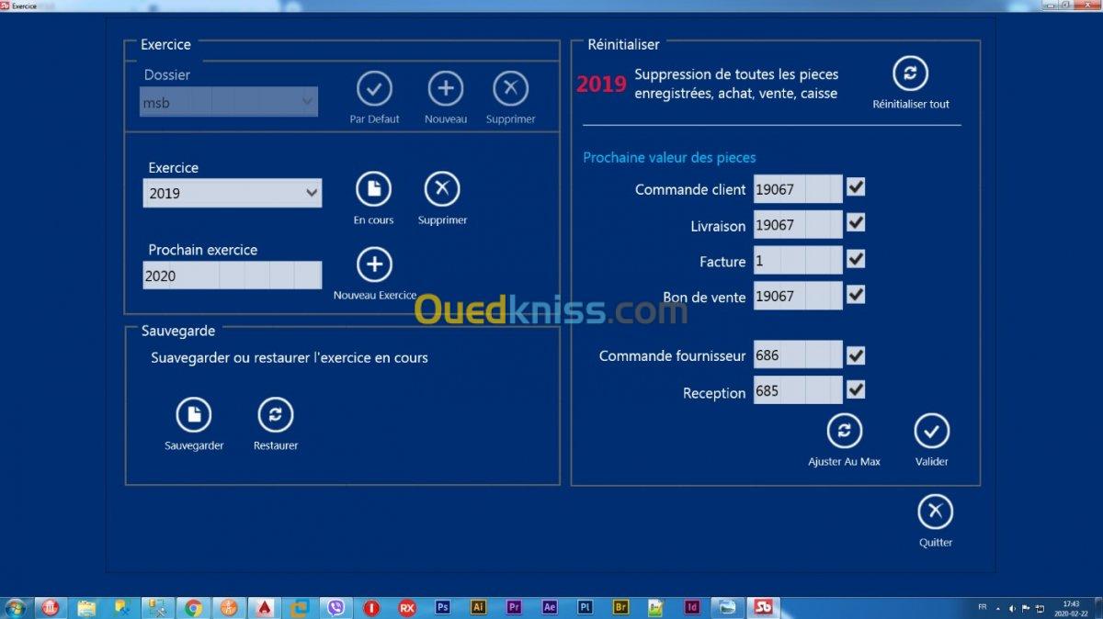Click the Par Defaut checkmark icon
Image resolution: width=1103 pixels, height=619 pixels.
pos(374,89)
